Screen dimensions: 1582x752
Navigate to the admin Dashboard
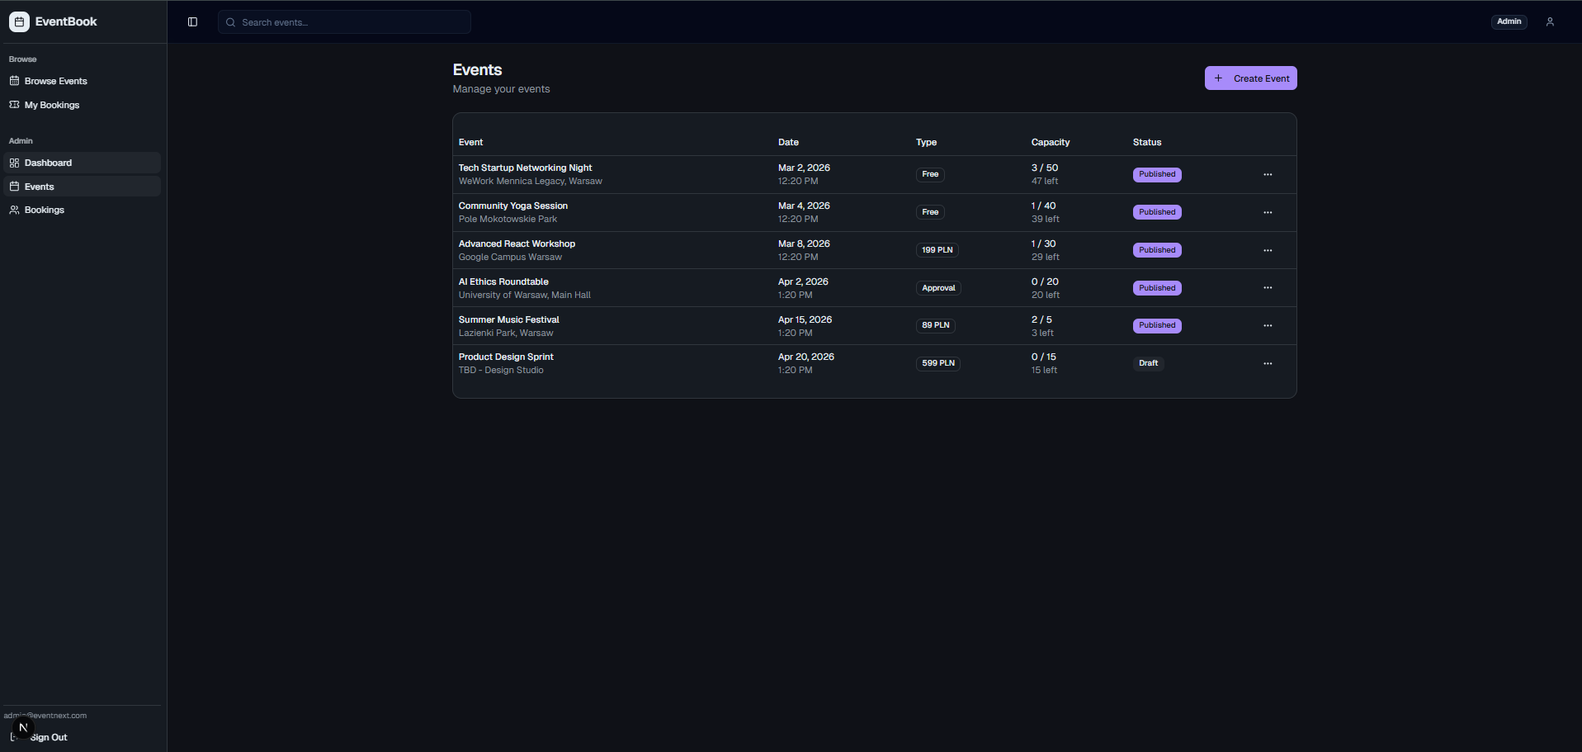[x=48, y=163]
